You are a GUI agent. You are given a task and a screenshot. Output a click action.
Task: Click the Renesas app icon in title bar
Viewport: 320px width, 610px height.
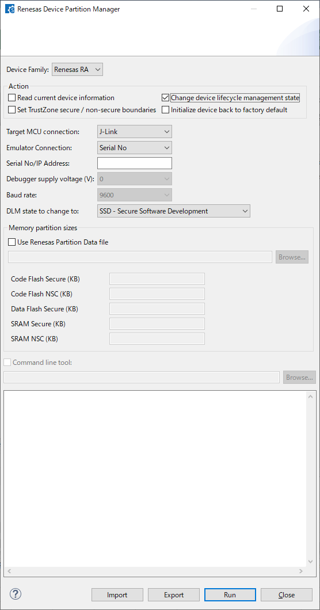(x=9, y=9)
